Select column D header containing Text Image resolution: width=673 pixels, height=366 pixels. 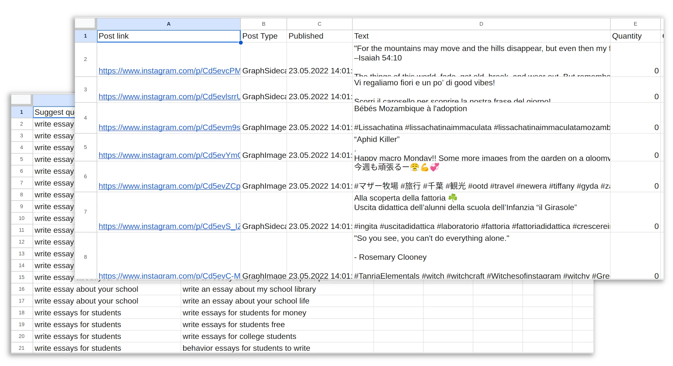(x=481, y=24)
